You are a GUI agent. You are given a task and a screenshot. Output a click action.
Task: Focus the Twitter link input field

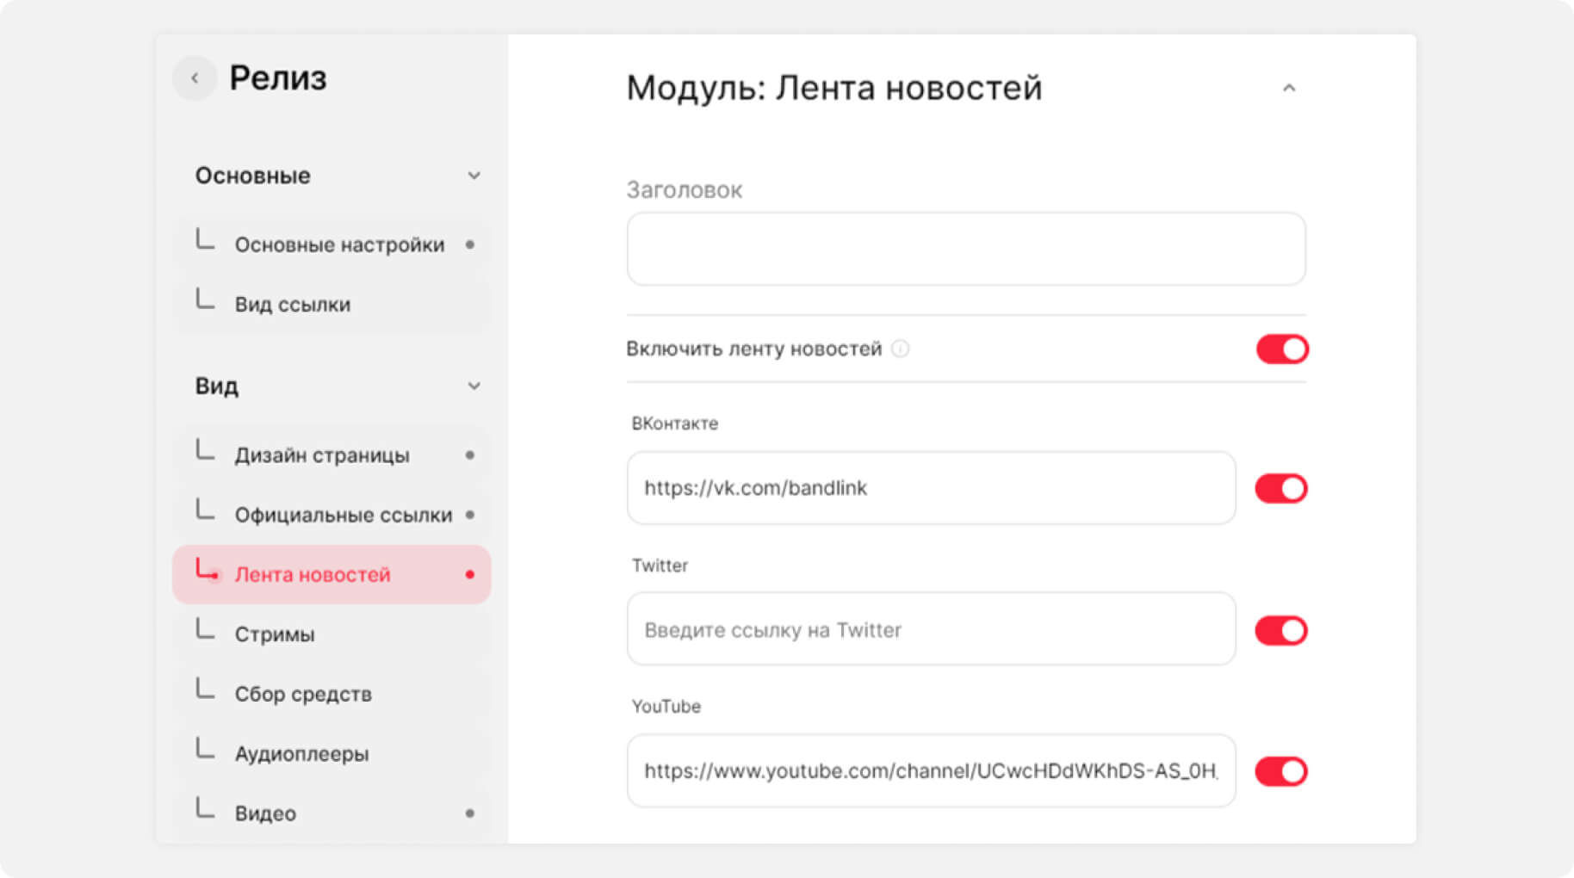(x=931, y=630)
